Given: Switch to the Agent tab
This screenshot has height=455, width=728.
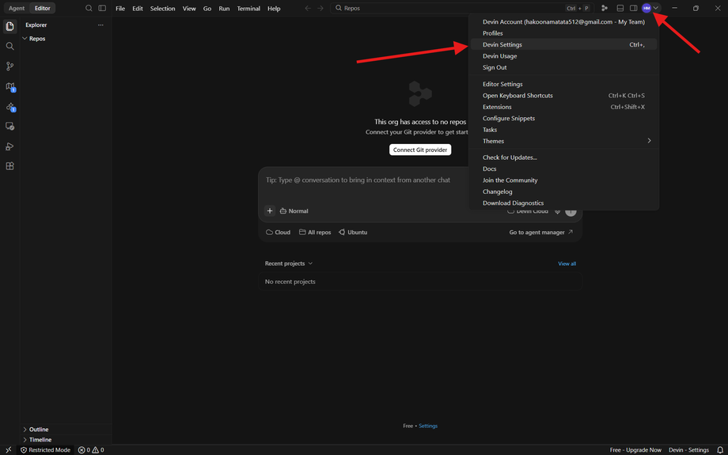Looking at the screenshot, I should click(17, 9).
